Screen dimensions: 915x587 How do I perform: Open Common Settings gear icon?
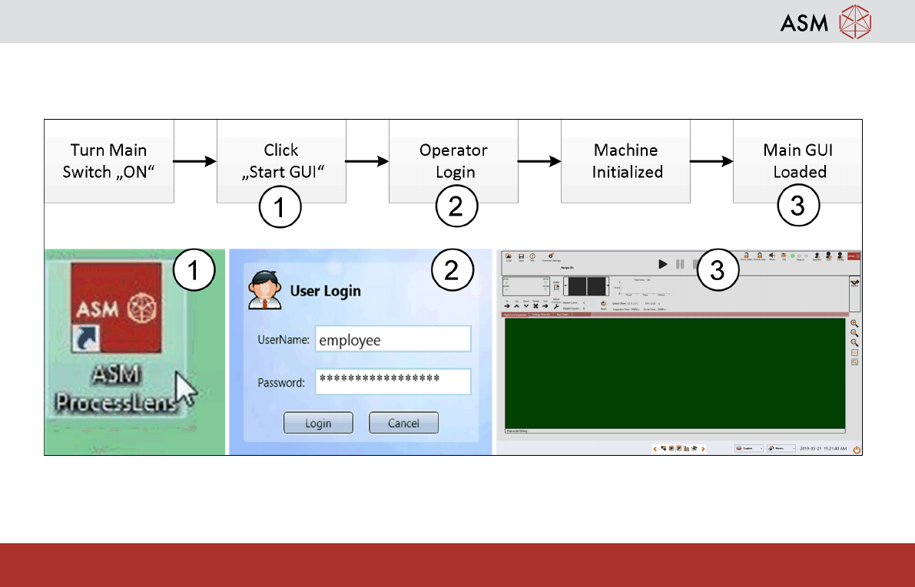point(550,256)
